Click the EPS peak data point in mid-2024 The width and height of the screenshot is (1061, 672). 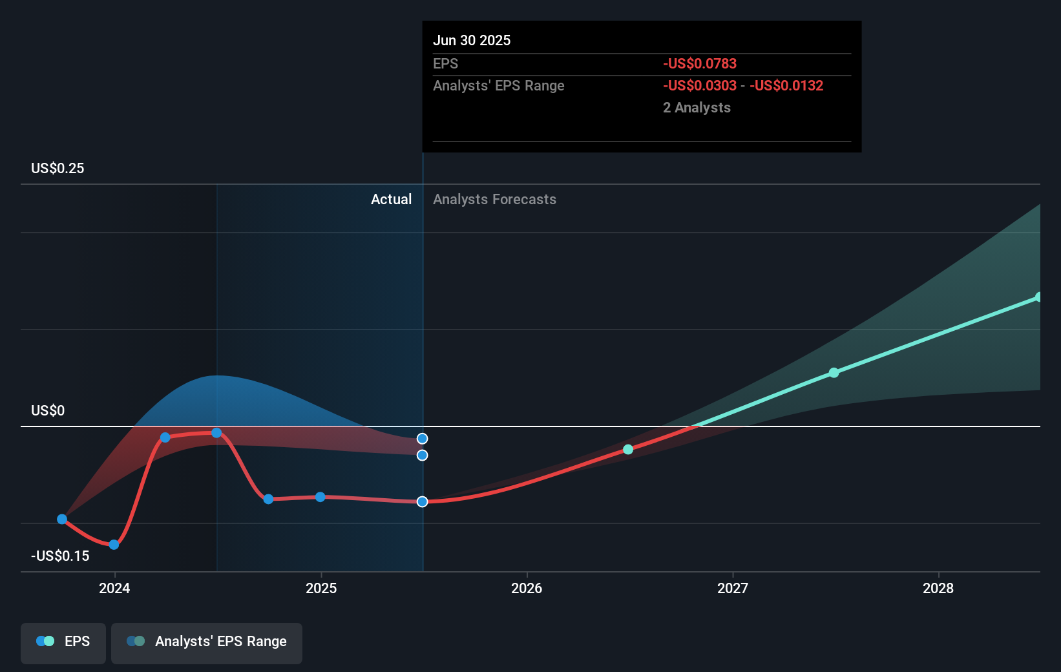216,433
